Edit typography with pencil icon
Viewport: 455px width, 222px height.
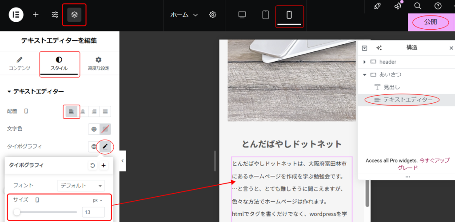click(x=105, y=146)
